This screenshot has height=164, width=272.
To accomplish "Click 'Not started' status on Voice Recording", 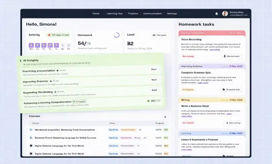I will point(188,56).
